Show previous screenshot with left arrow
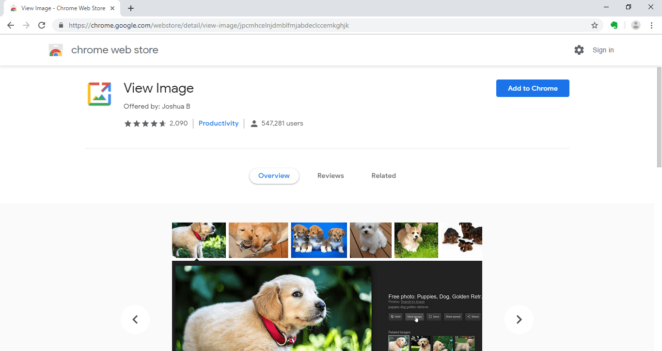The width and height of the screenshot is (662, 351). click(x=135, y=319)
